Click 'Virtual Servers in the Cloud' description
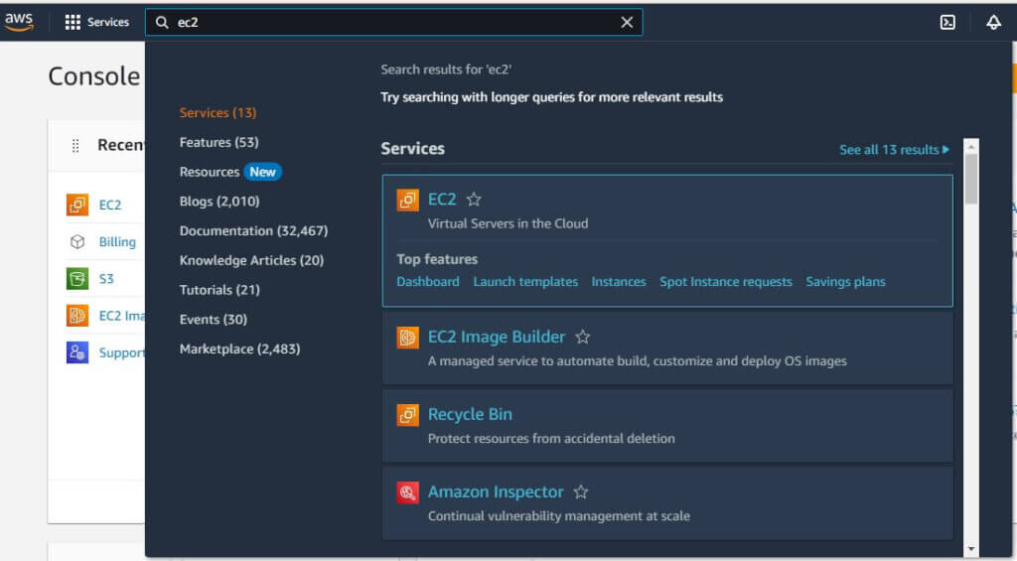The height and width of the screenshot is (561, 1017). click(508, 223)
